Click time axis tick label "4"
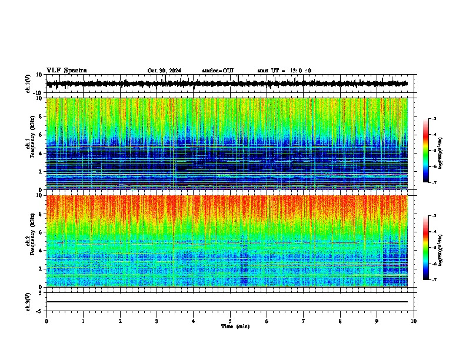This screenshot has height=360, width=466. 194,321
